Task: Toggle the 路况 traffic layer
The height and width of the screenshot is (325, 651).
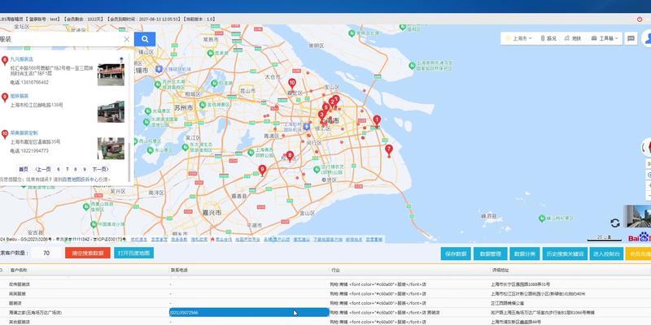Action: point(548,38)
